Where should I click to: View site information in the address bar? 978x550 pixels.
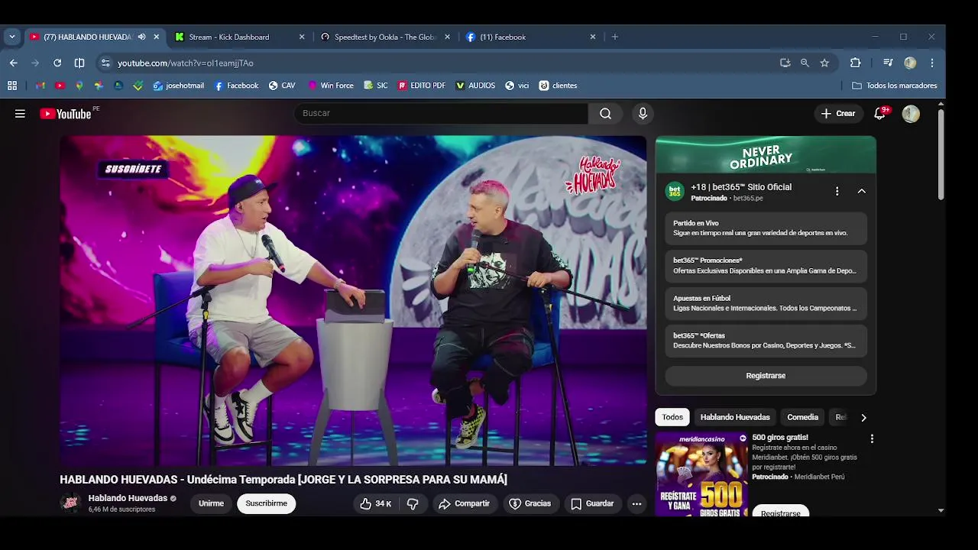click(x=105, y=63)
